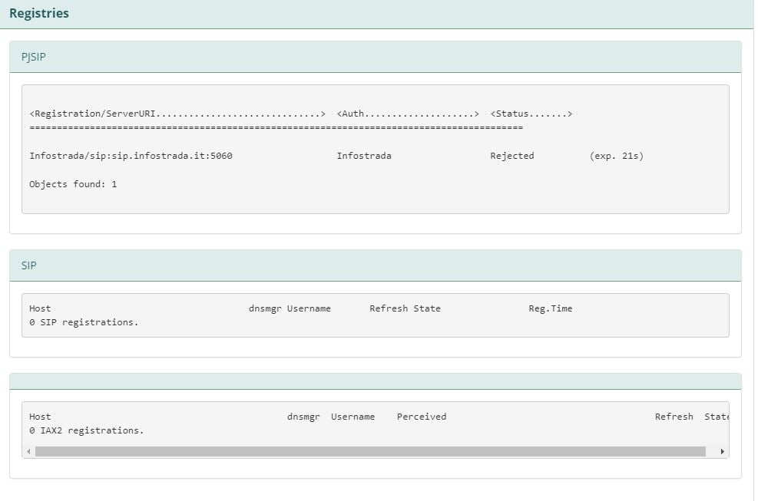
Task: Click the Refresh State header in SIP panel
Action: (405, 308)
